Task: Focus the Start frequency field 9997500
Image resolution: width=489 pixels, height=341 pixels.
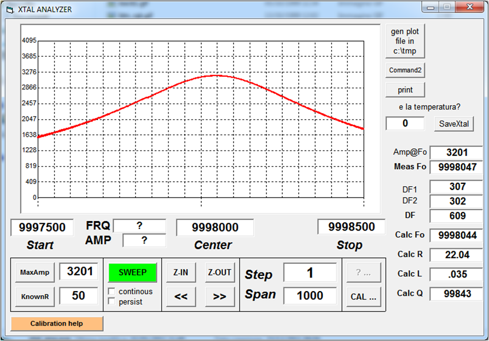Action: point(42,228)
